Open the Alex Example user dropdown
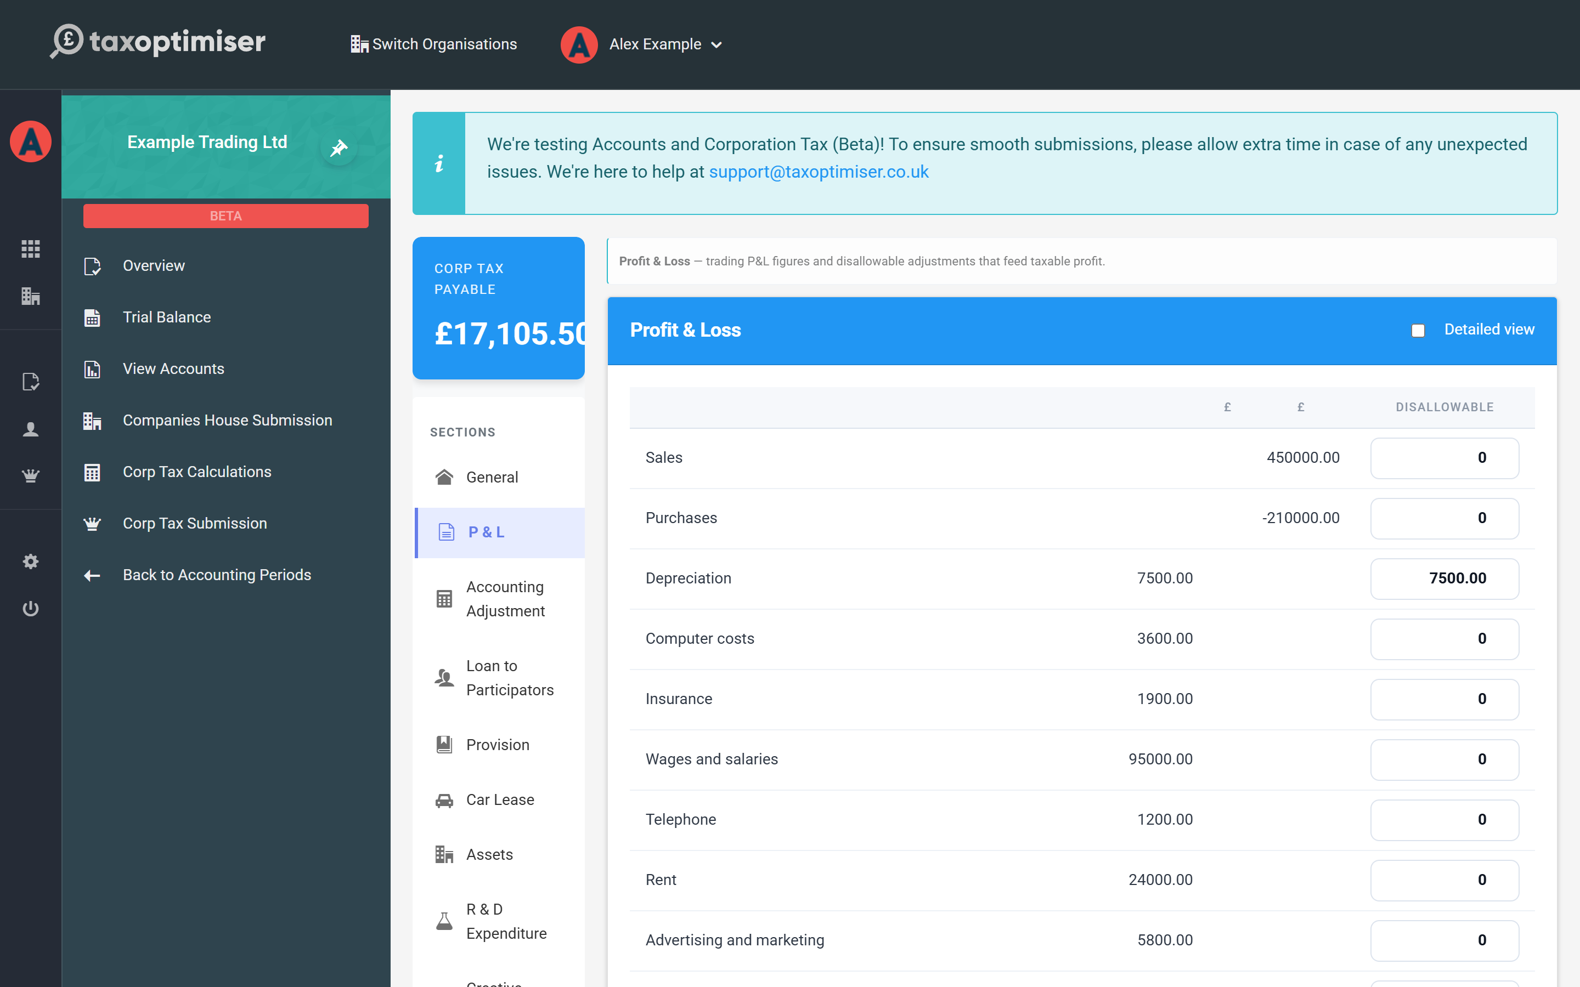1580x987 pixels. click(x=665, y=44)
